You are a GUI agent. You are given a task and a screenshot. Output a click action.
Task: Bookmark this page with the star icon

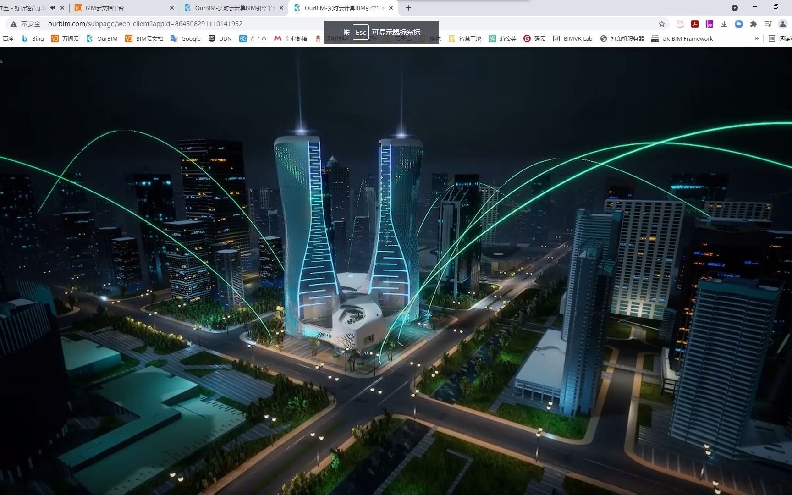pos(661,24)
